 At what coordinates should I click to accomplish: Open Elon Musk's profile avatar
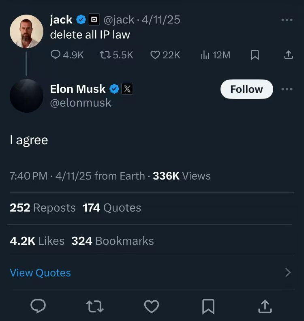pos(26,96)
